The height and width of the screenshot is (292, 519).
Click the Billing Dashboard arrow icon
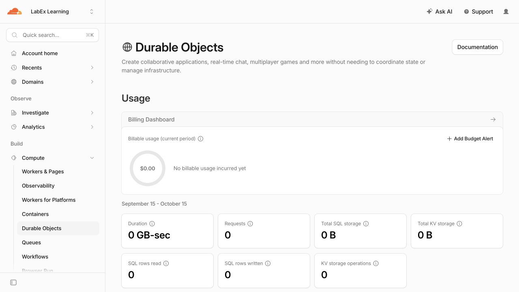pyautogui.click(x=493, y=120)
